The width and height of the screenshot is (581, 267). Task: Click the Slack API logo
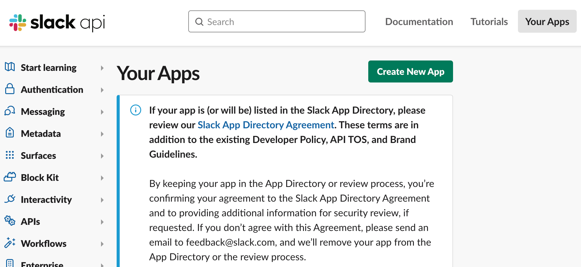tap(57, 22)
